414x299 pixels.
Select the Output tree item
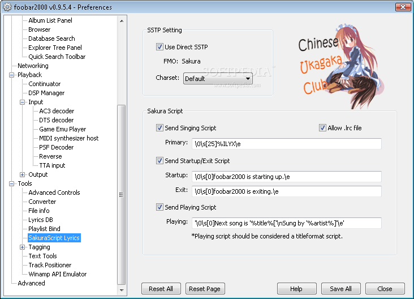coord(38,174)
